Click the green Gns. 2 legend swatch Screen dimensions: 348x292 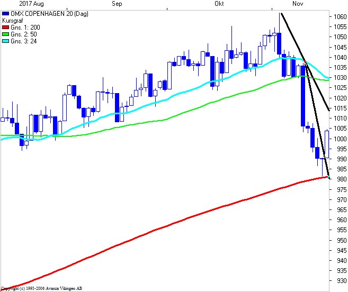5,34
